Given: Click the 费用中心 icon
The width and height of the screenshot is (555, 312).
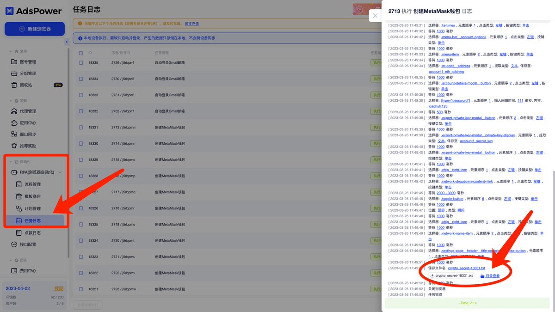Looking at the screenshot, I should pyautogui.click(x=14, y=271).
